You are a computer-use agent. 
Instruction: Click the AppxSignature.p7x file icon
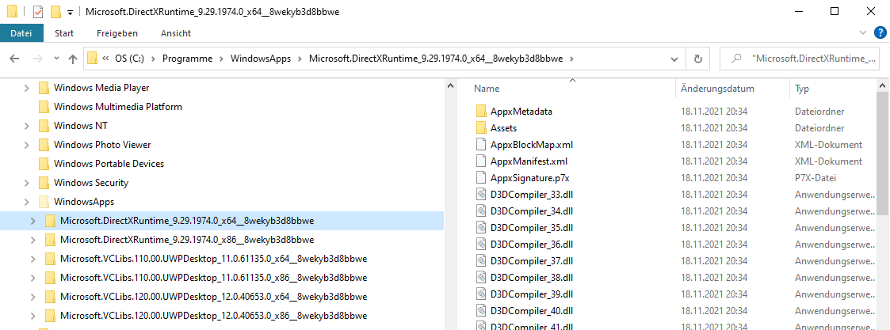481,177
